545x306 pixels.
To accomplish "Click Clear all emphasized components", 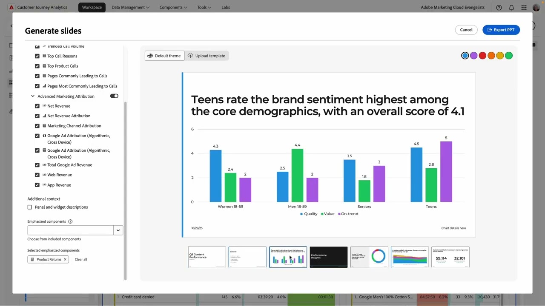I will (81, 259).
